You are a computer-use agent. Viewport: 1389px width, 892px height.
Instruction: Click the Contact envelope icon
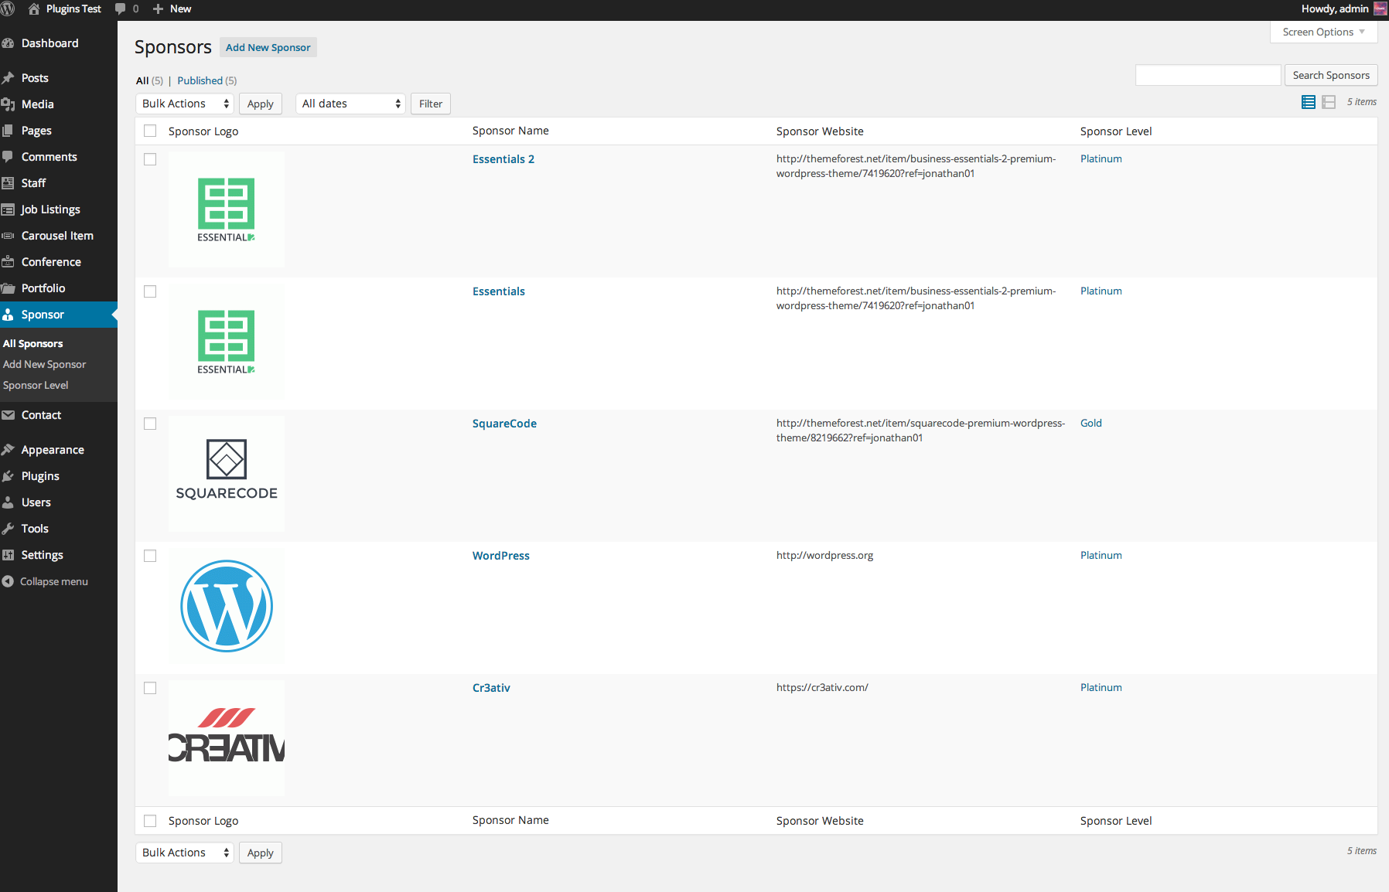9,415
